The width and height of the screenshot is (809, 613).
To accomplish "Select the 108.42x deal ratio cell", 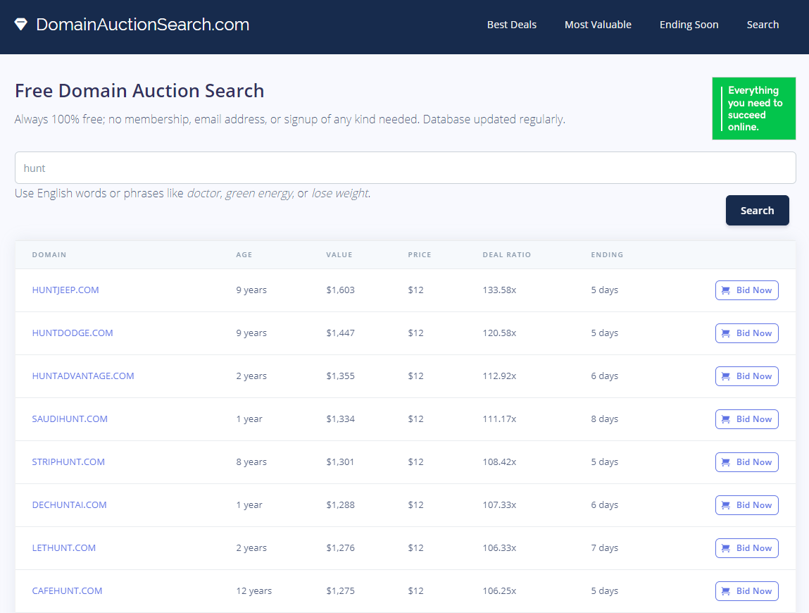I will point(499,462).
